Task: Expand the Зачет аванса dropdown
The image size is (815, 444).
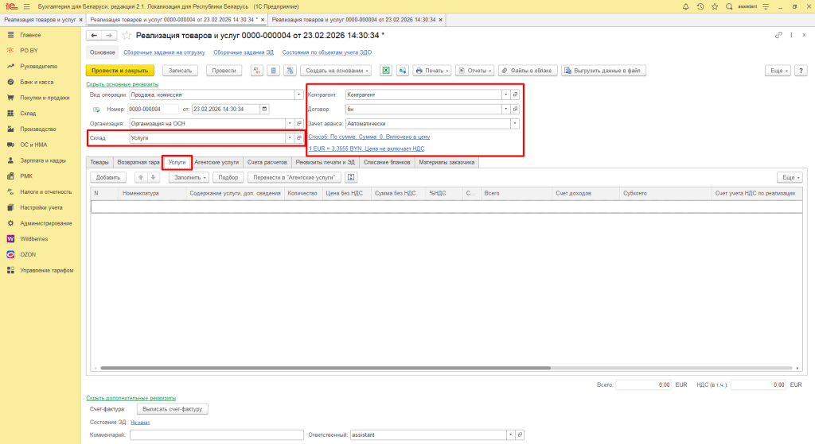Action: (515, 124)
